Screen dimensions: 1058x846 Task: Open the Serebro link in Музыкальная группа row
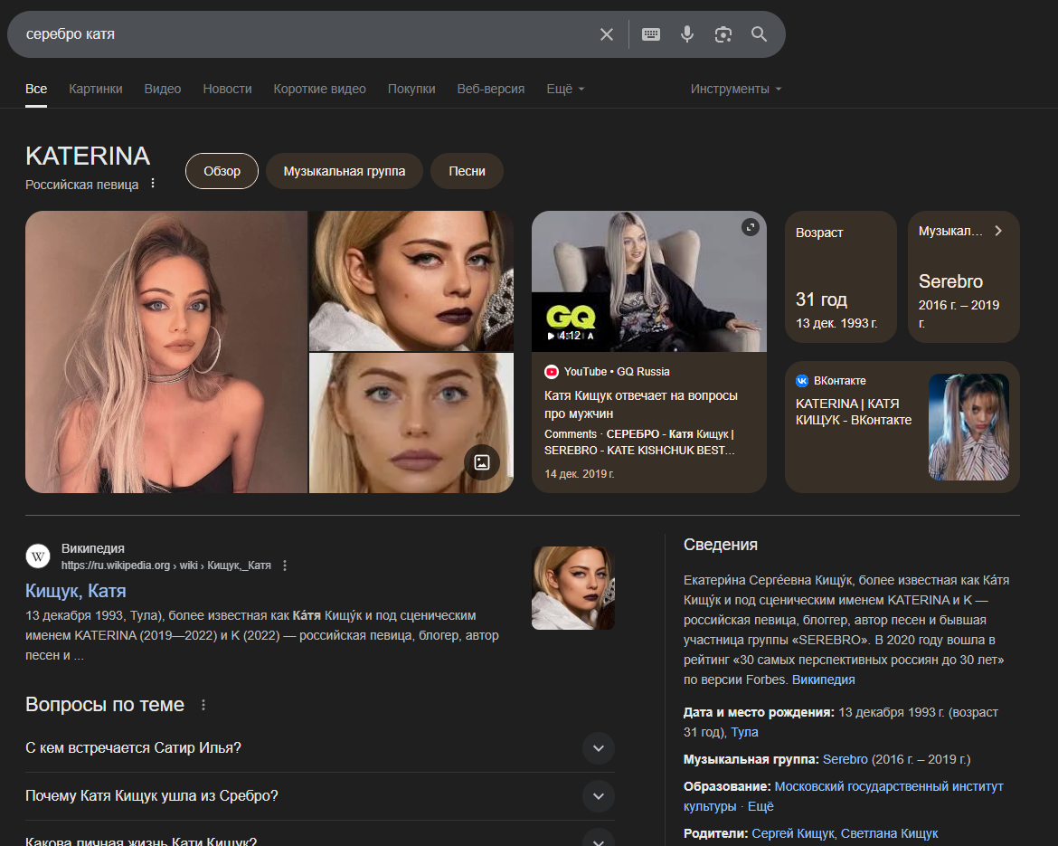[845, 759]
